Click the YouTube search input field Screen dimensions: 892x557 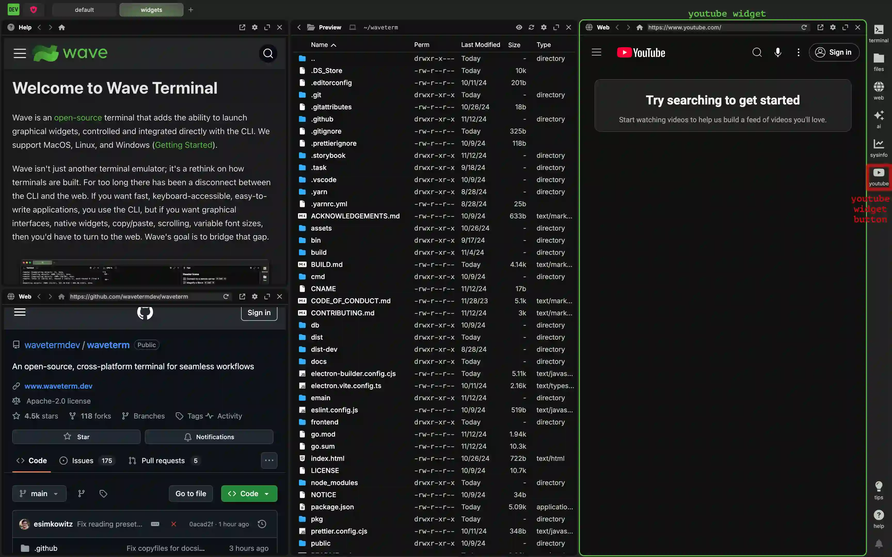point(756,52)
